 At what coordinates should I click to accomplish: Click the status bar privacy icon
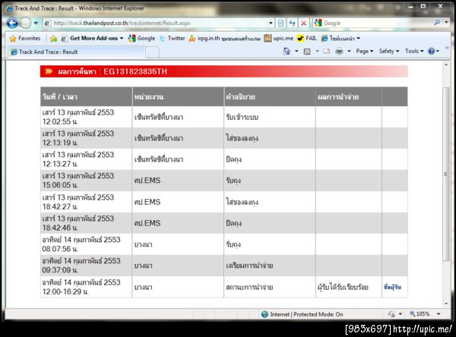(x=391, y=314)
